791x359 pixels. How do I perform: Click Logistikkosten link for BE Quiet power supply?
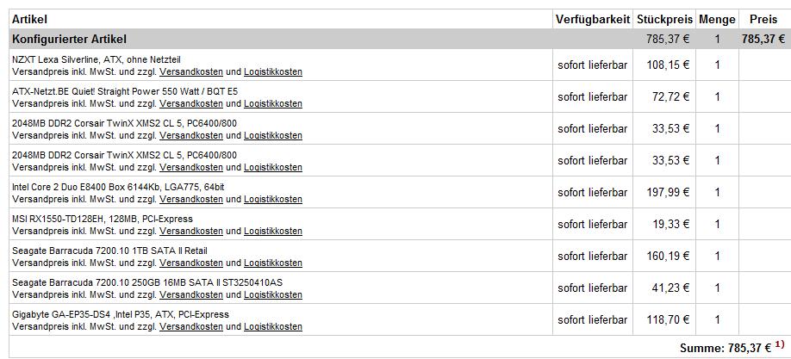(x=273, y=103)
